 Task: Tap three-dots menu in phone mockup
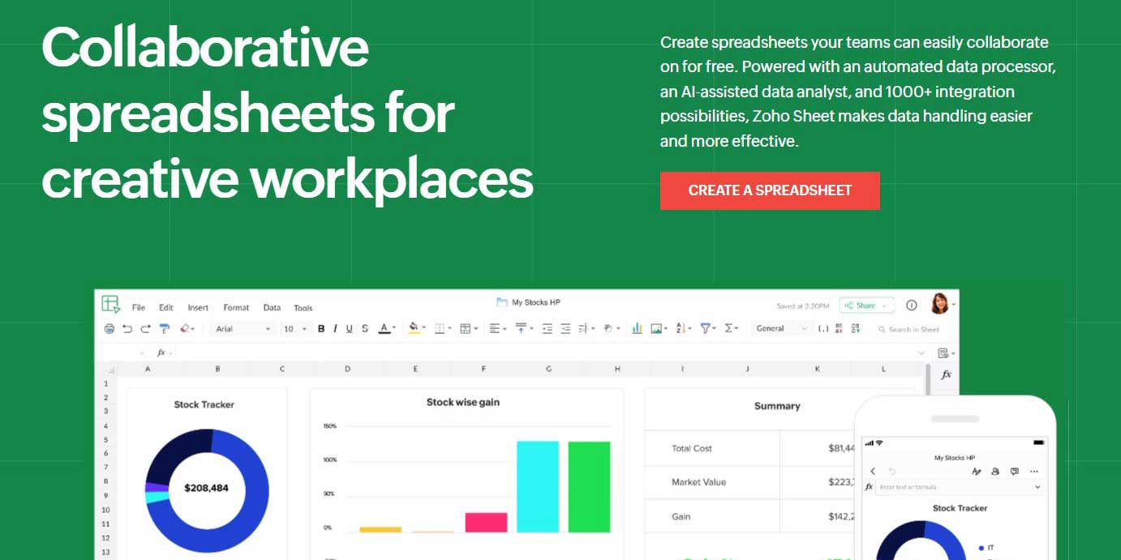pos(1033,471)
